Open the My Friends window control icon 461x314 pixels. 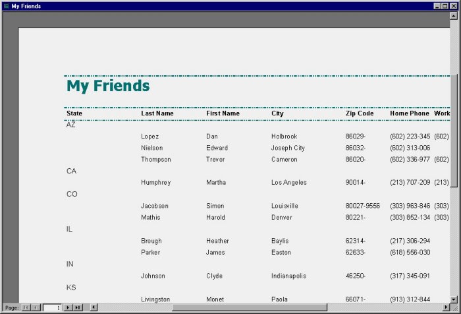point(6,6)
